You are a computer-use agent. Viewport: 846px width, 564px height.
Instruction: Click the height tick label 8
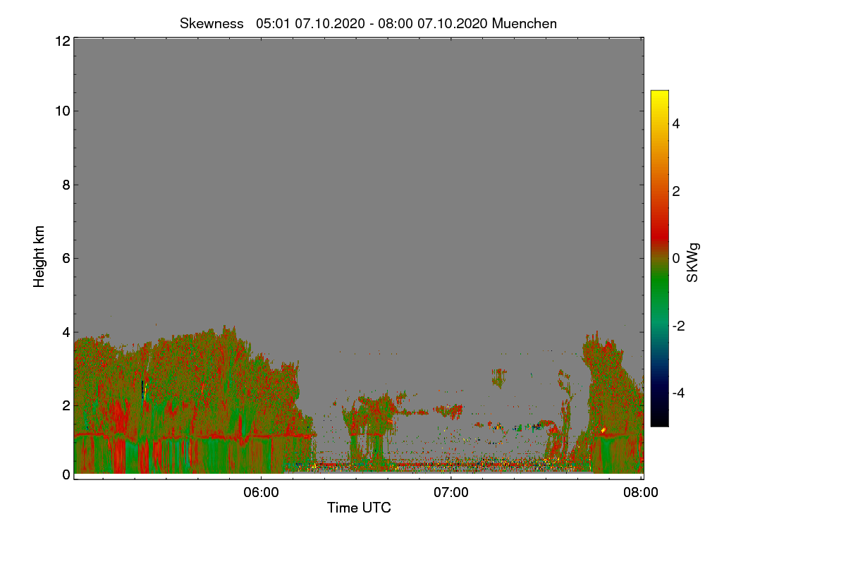tap(66, 185)
